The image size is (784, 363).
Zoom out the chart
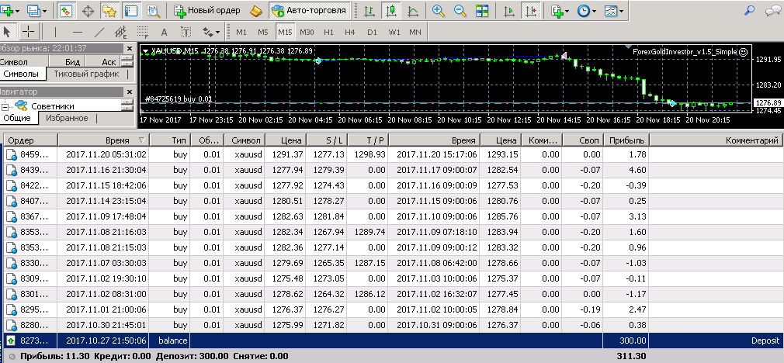pyautogui.click(x=460, y=10)
